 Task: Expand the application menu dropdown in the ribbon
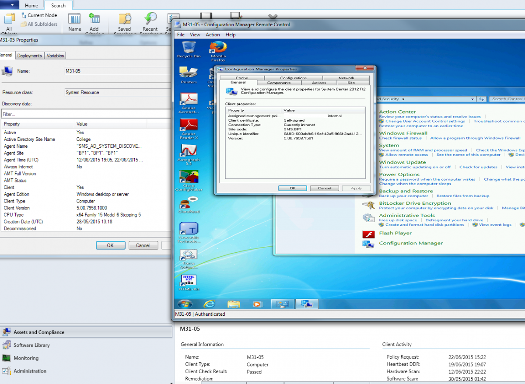[x=9, y=5]
